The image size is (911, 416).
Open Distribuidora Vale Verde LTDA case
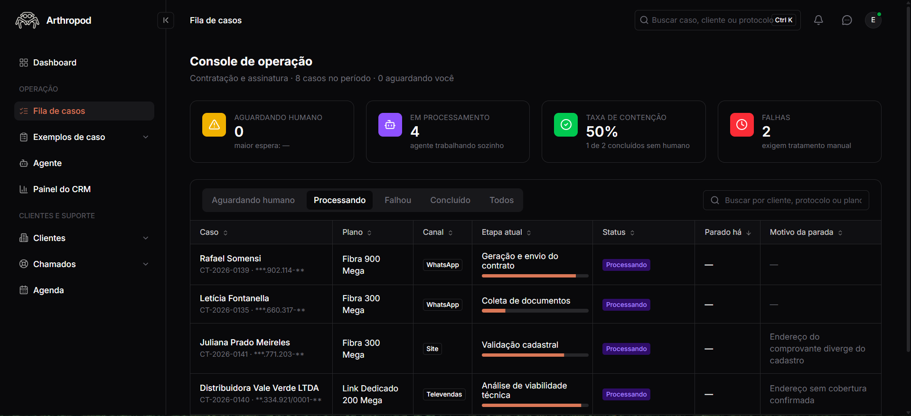pos(259,388)
